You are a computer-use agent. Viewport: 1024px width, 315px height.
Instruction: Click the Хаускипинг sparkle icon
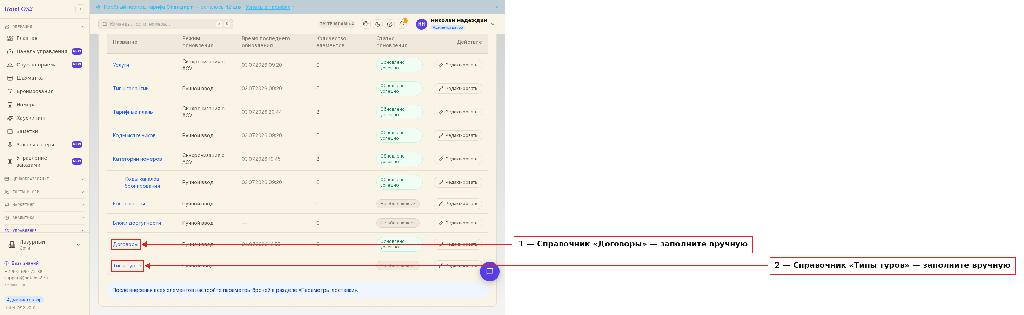10,118
